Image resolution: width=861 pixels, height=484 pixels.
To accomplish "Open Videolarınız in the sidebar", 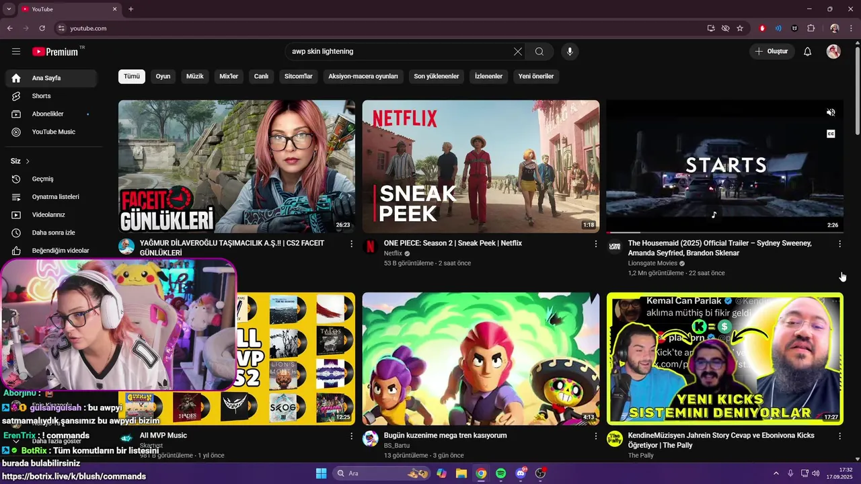I will (x=51, y=214).
